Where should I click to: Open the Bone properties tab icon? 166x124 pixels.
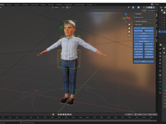160,89
